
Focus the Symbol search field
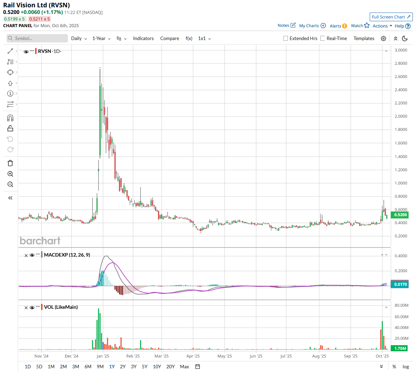coord(37,38)
